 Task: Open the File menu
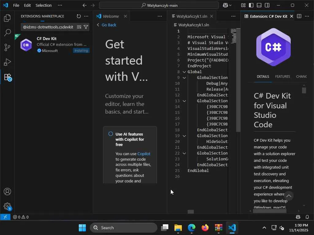16,6
